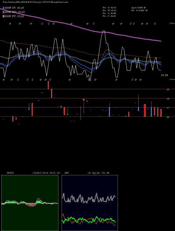The image size is (175, 231).
Task: Click the magenta DOW PT legend swatch
Action: (x=3, y=16)
